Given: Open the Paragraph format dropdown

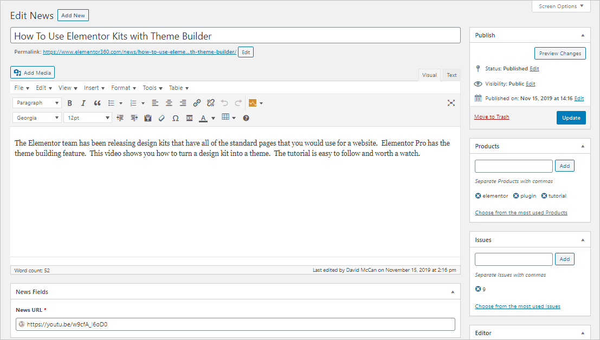Looking at the screenshot, I should pos(37,103).
